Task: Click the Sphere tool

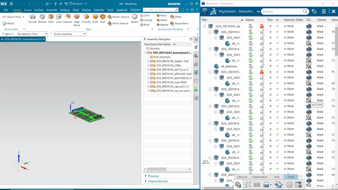Action: (x=134, y=19)
